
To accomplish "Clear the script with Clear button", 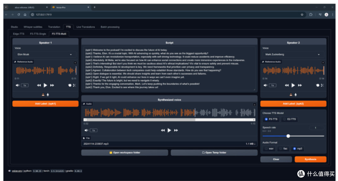I will (276, 159).
